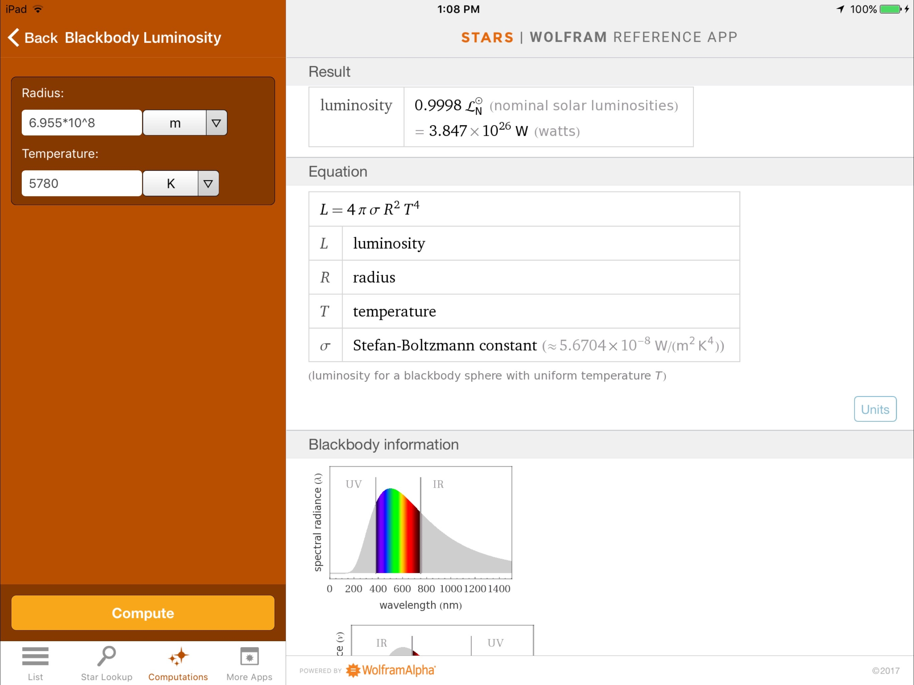
Task: Open the meters unit selector
Action: click(175, 123)
